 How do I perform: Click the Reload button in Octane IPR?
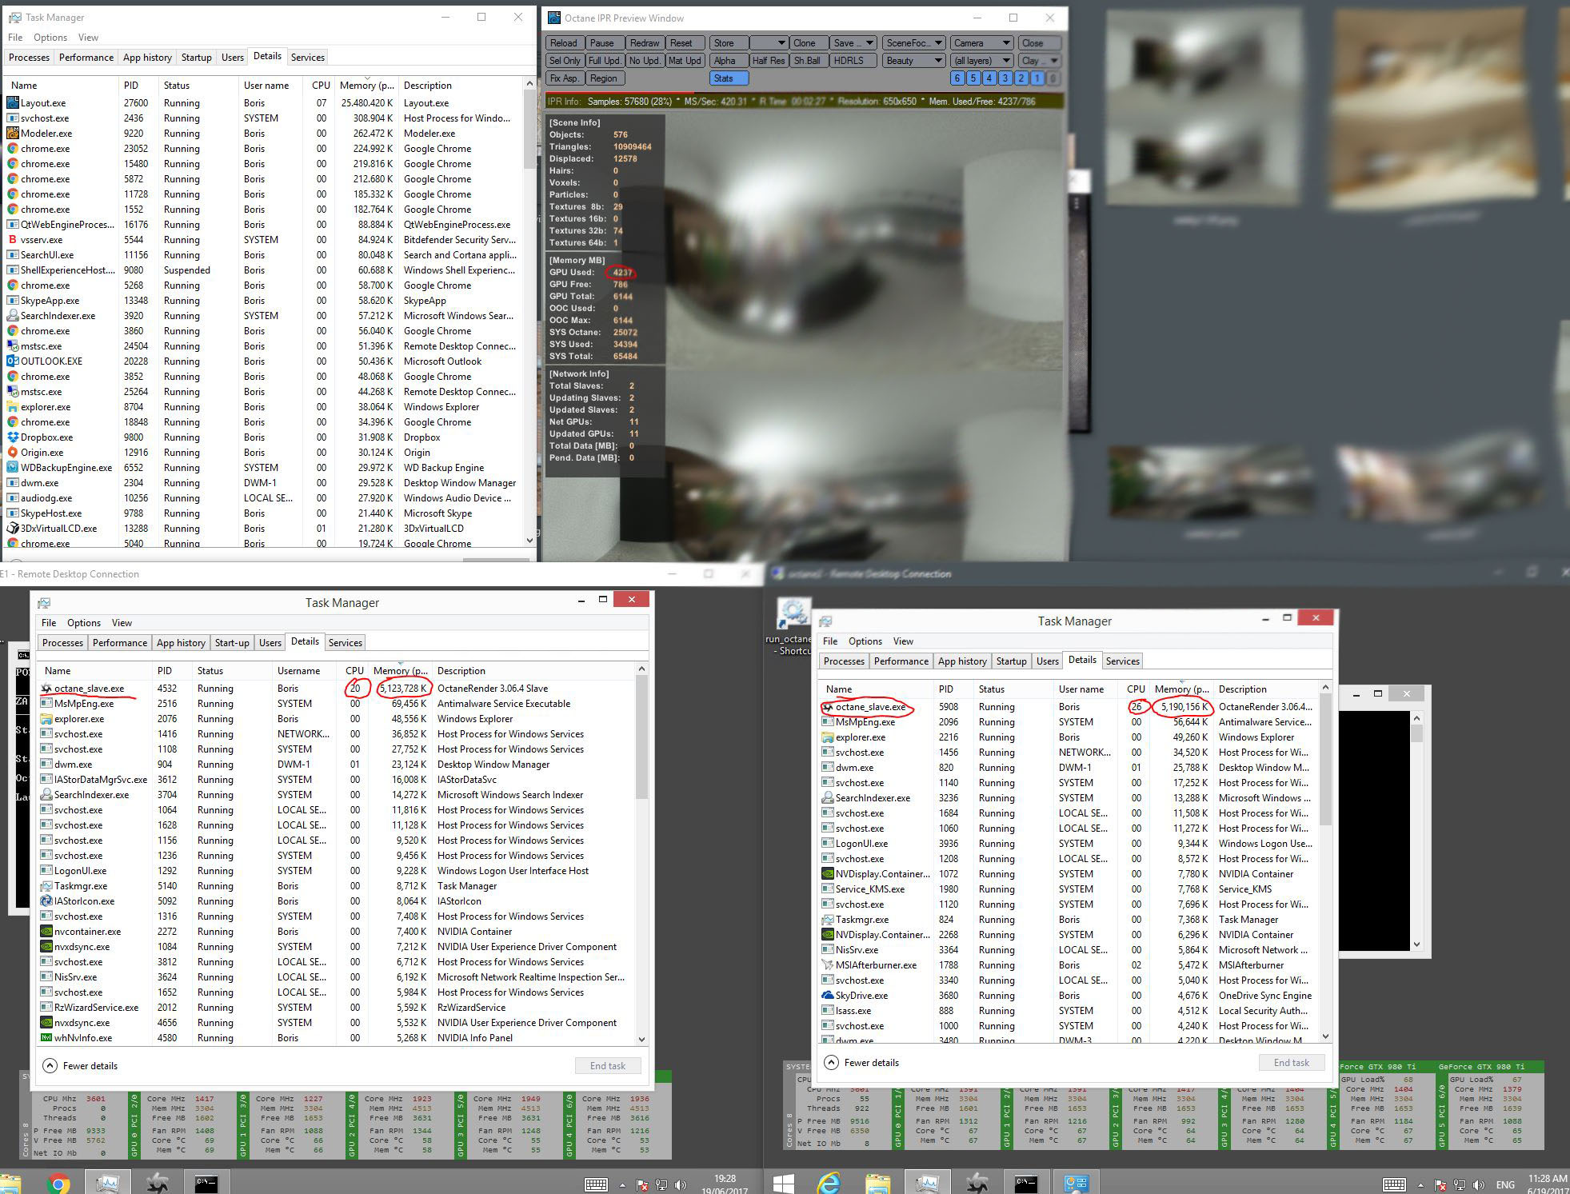pyautogui.click(x=563, y=43)
